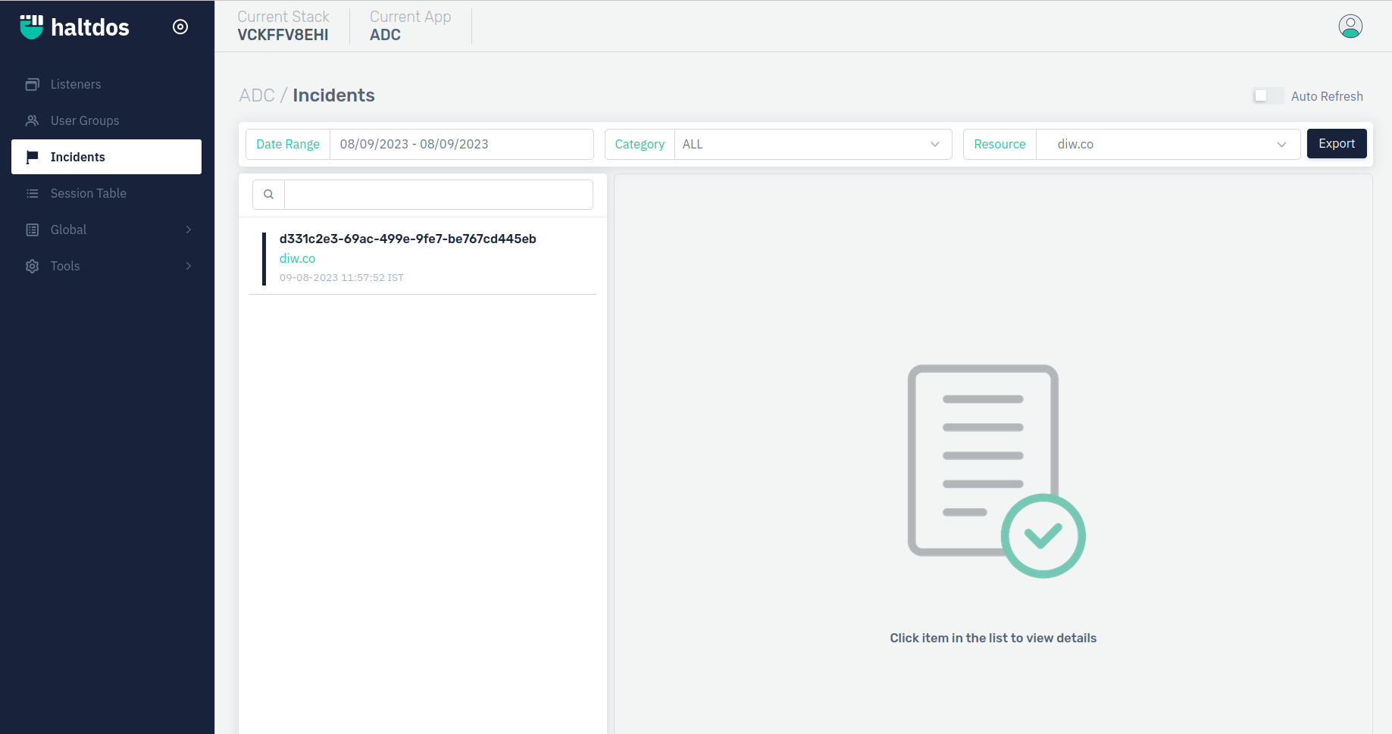Open the Resource dropdown showing diw.co
1392x734 pixels.
[x=1167, y=144]
